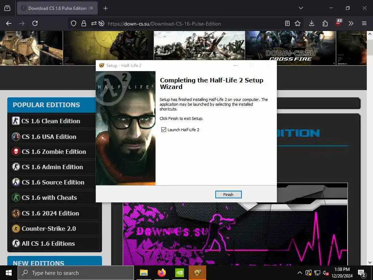This screenshot has height=280, width=373.
Task: Click the USA Edition flag icon
Action: tap(16, 137)
